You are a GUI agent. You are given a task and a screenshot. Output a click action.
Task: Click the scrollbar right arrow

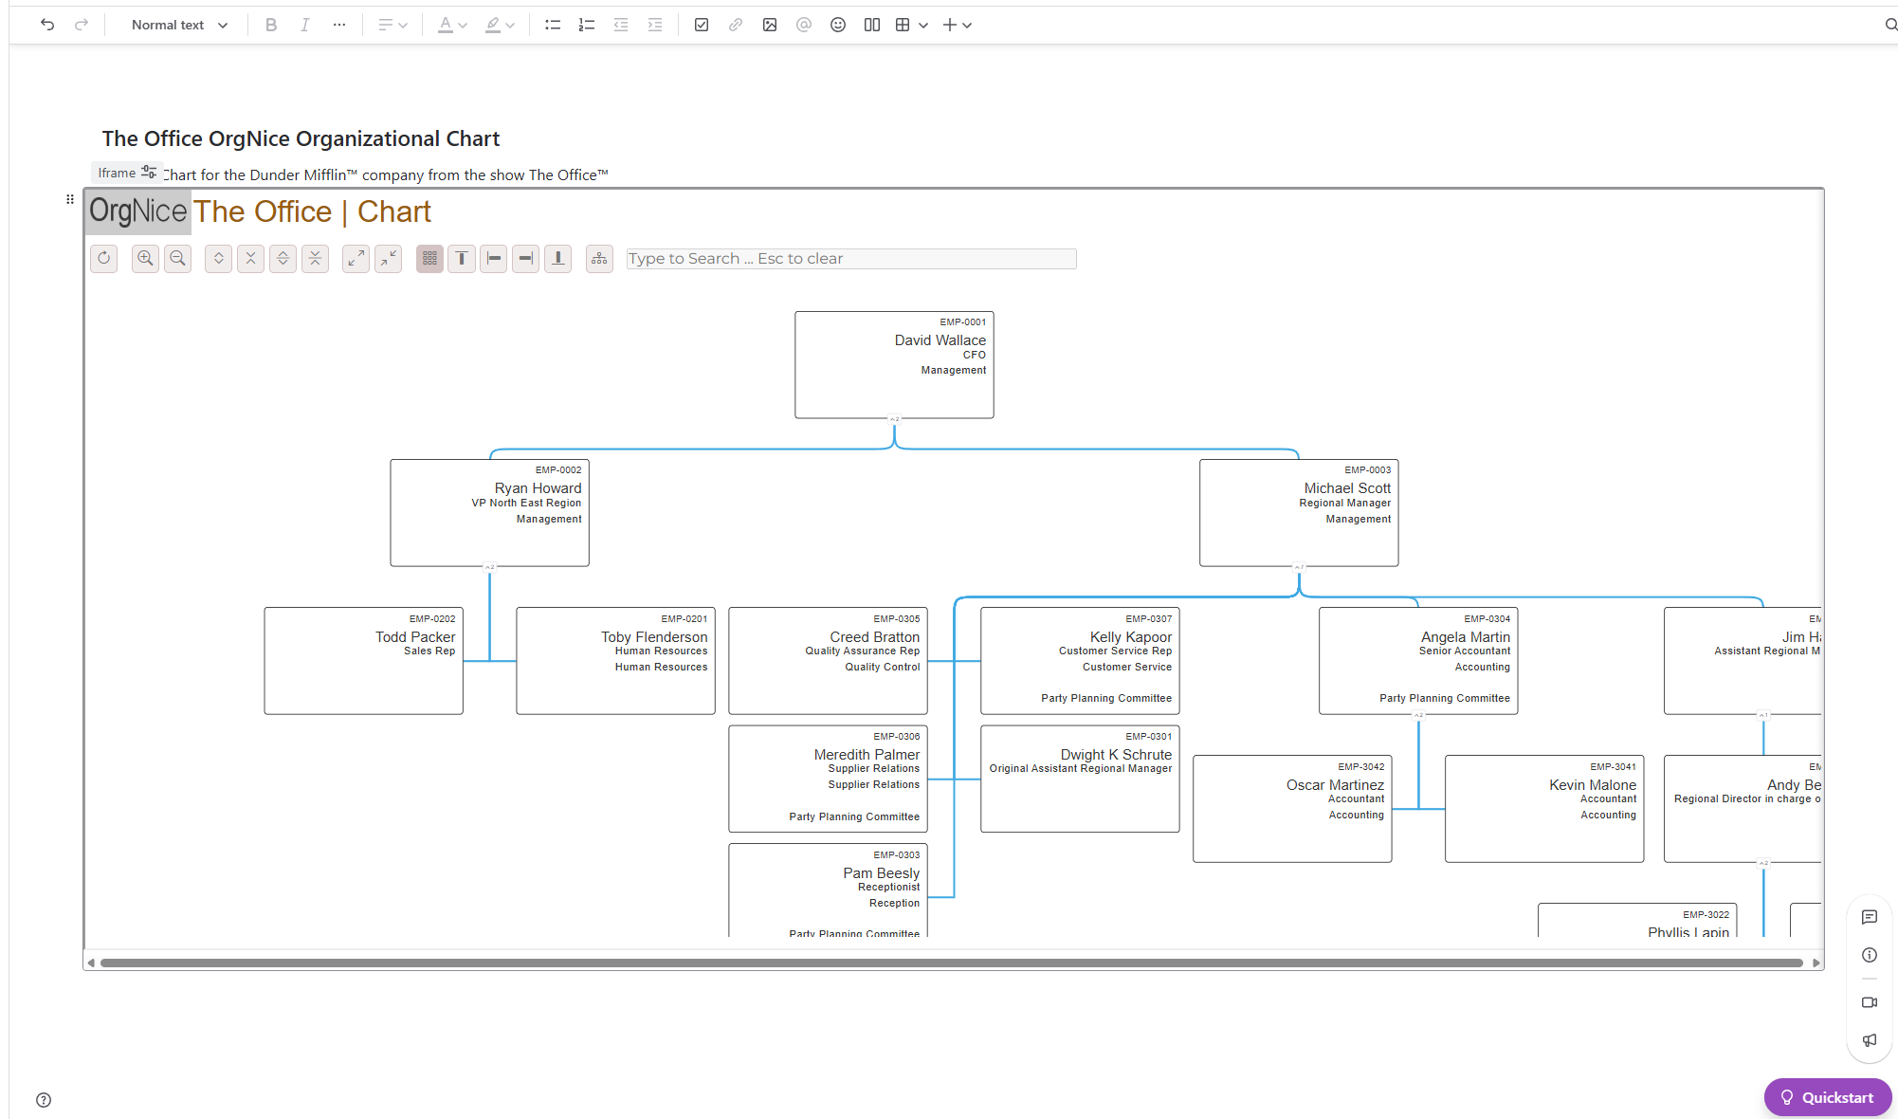coord(1816,963)
